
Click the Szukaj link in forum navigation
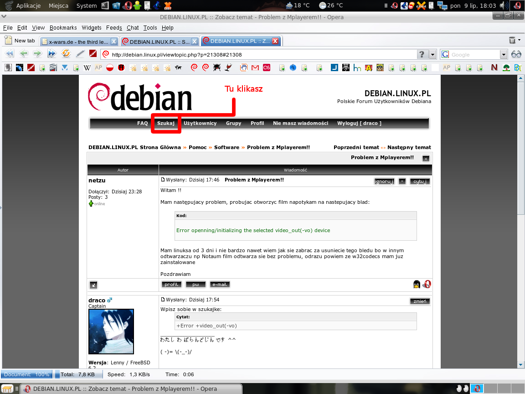[166, 123]
